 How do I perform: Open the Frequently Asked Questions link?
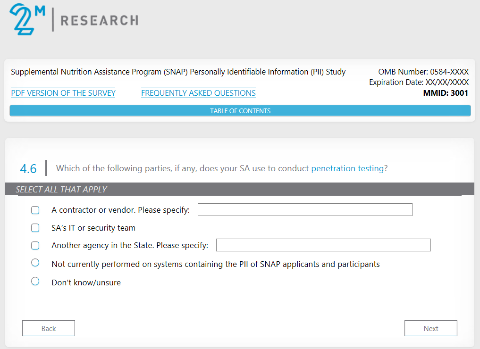click(x=198, y=93)
